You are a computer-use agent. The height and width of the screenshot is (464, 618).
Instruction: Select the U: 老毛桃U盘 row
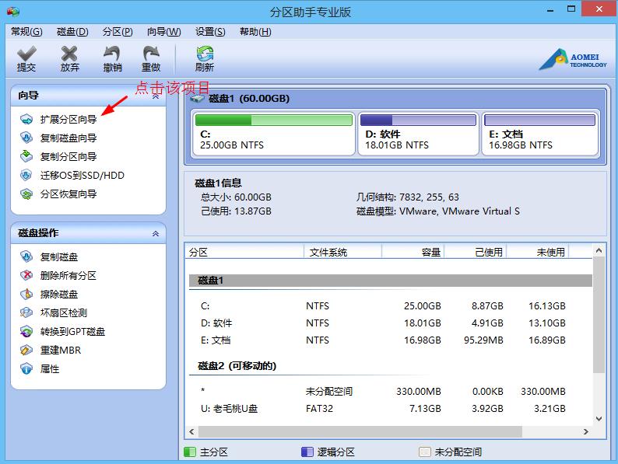pyautogui.click(x=390, y=409)
